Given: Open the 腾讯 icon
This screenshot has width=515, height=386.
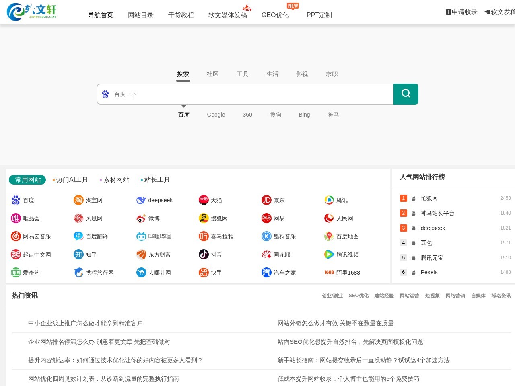Looking at the screenshot, I should 329,200.
